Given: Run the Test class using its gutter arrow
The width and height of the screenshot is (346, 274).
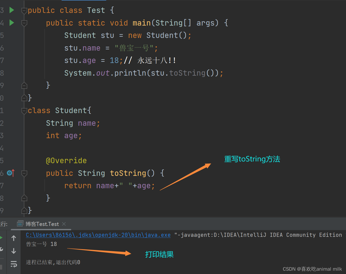Looking at the screenshot, I should [x=12, y=10].
